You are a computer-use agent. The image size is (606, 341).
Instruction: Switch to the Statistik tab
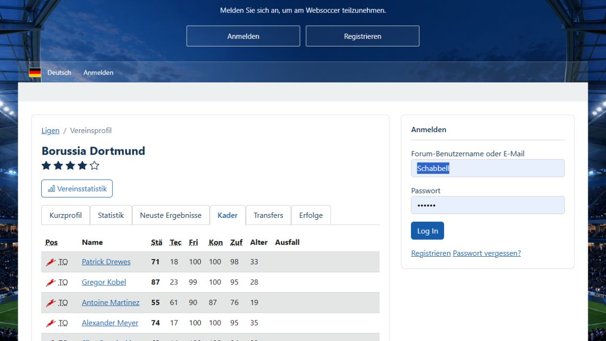click(x=111, y=216)
